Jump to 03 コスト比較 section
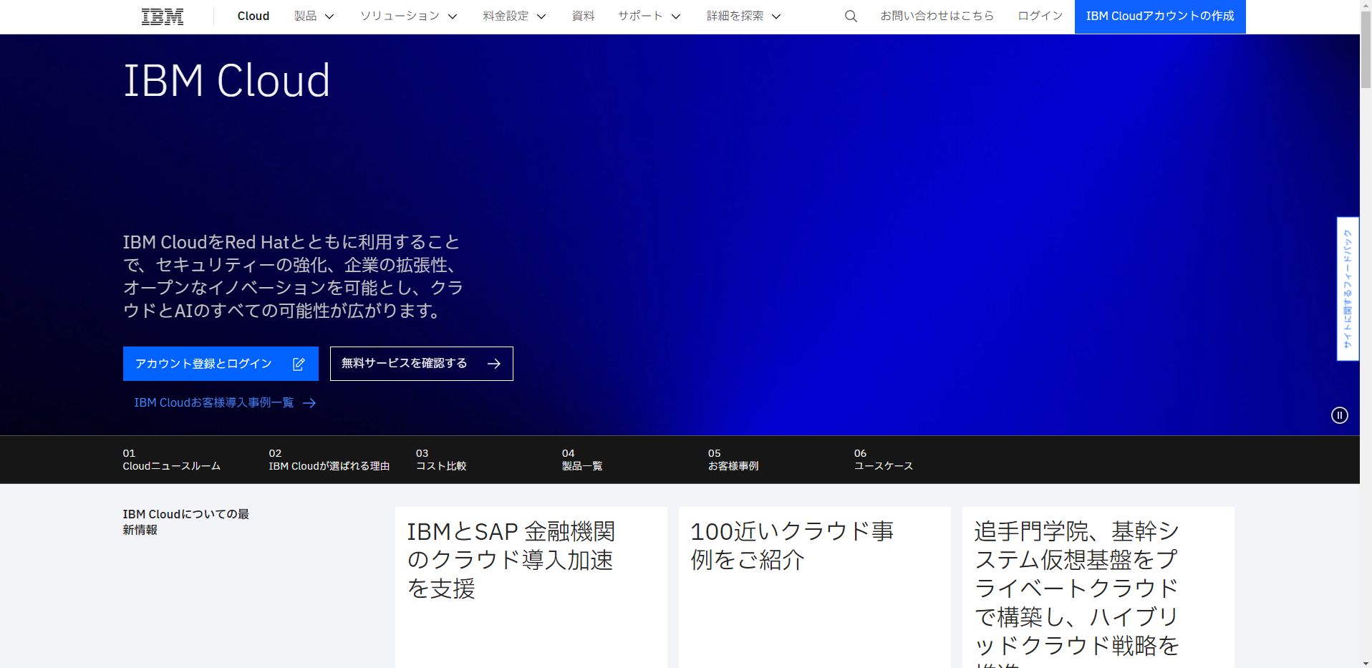1372x668 pixels. (441, 460)
